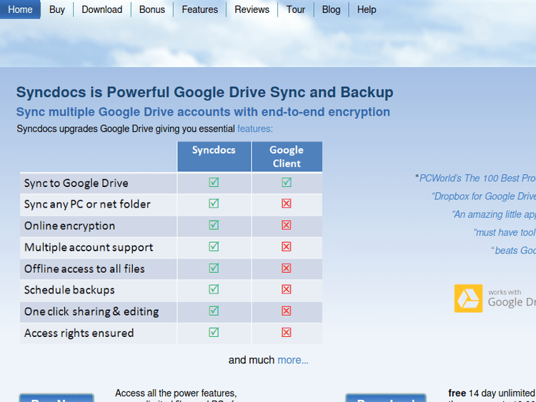This screenshot has width=536, height=402.
Task: Click the 'Sync any PC or net folder' label
Action: 87,204
